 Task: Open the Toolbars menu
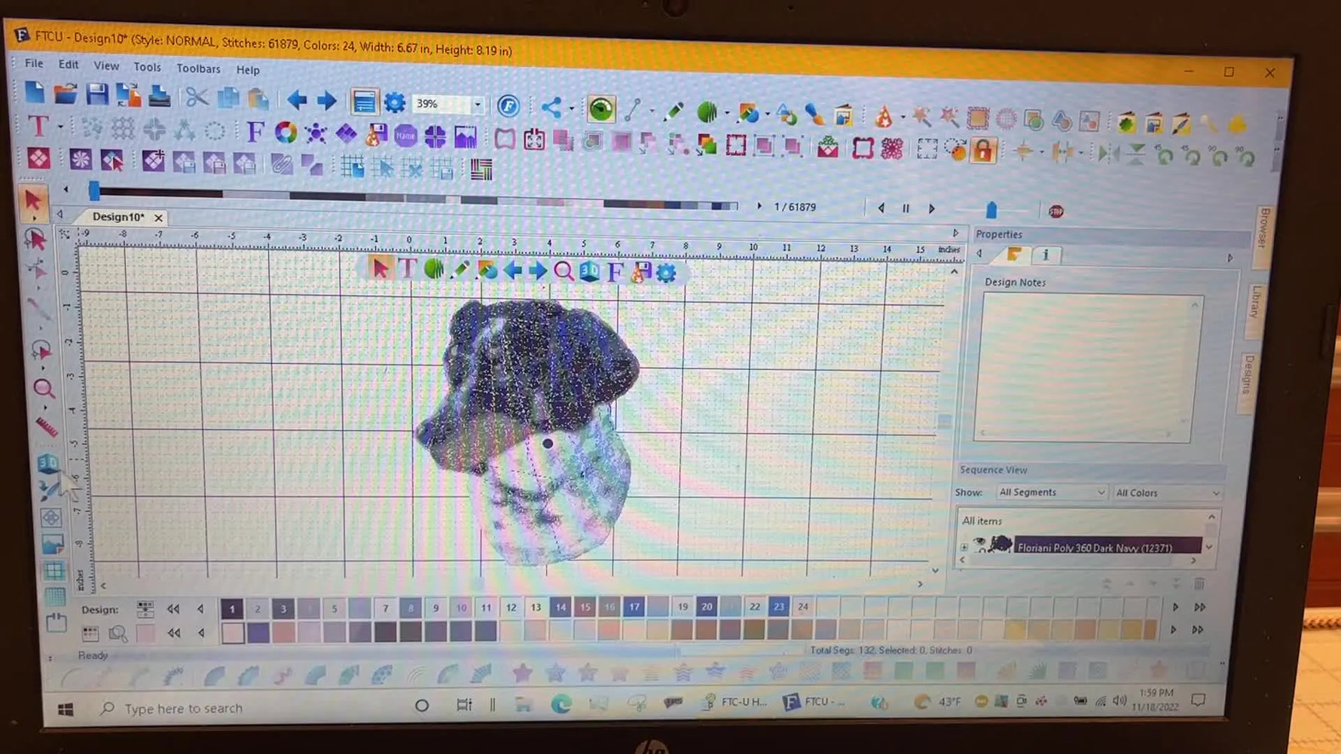(199, 69)
